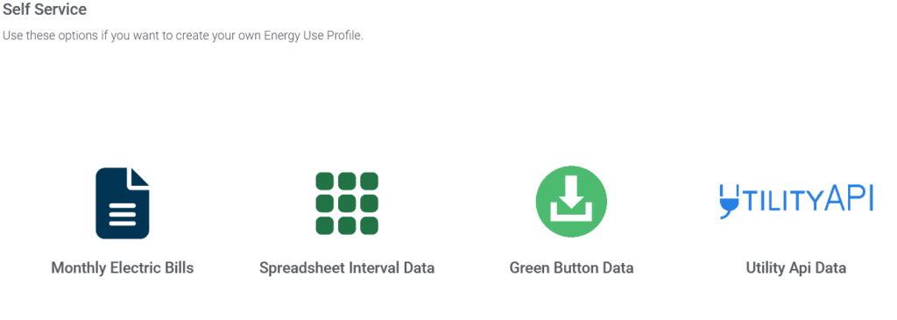Click the bottom-right square of the grid icon
Viewport: 897px width, 320px height.
pyautogui.click(x=370, y=225)
